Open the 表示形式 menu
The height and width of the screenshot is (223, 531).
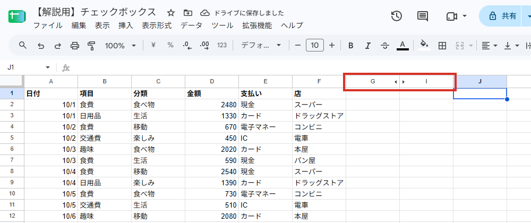(x=157, y=25)
